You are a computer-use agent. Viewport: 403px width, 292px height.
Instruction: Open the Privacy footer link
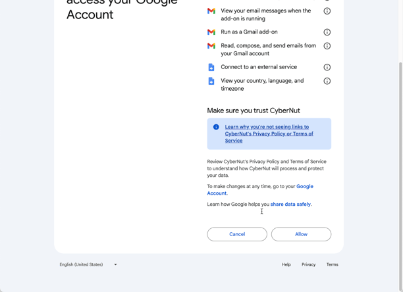[308, 264]
